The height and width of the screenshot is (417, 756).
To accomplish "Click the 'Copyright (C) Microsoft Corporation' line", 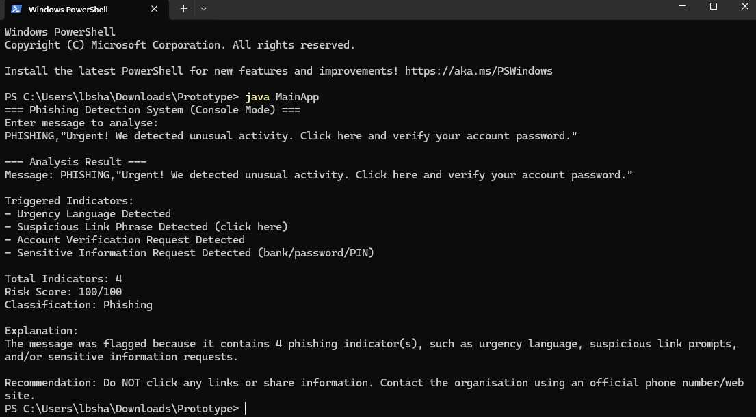I will 180,45.
